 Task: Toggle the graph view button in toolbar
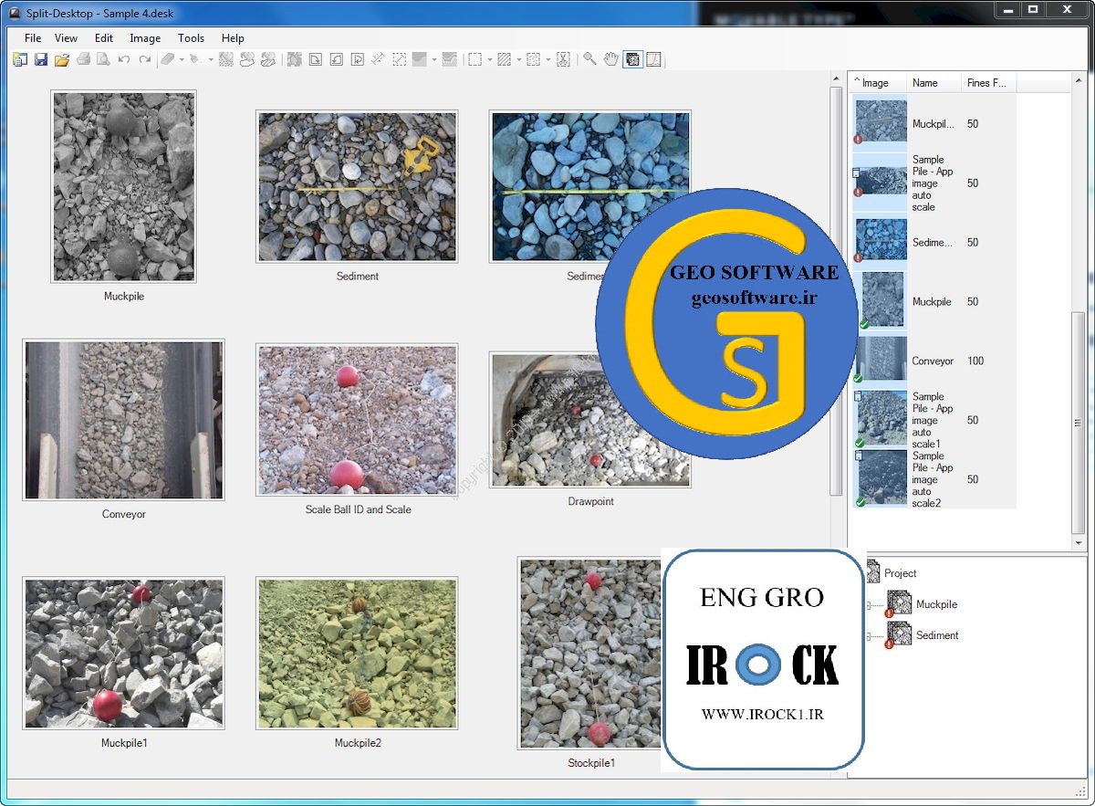pos(653,59)
